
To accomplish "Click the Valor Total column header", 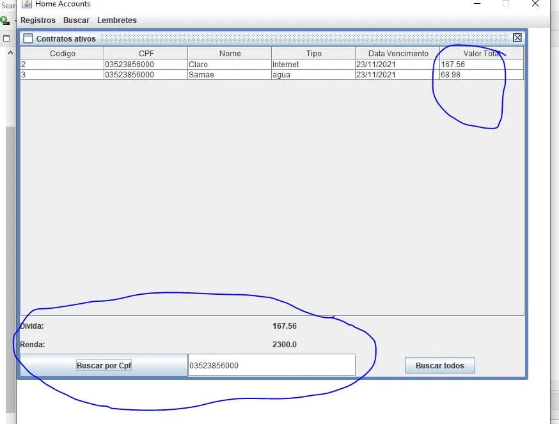I will (482, 54).
